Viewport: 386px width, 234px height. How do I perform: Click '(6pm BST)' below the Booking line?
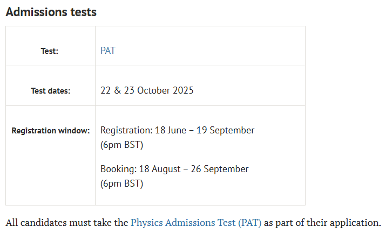coord(121,183)
